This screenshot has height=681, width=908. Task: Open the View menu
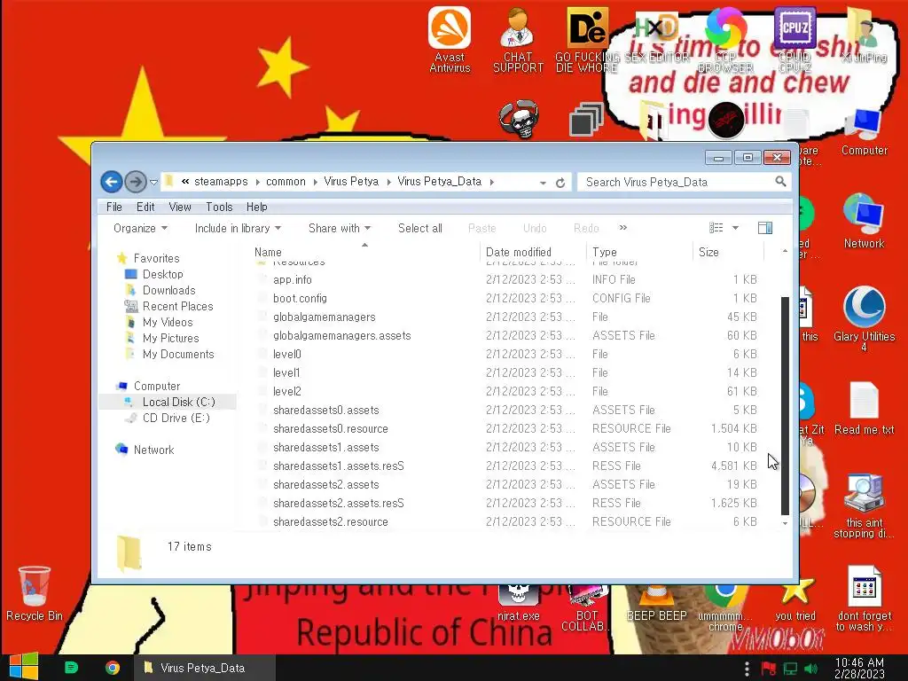[180, 207]
